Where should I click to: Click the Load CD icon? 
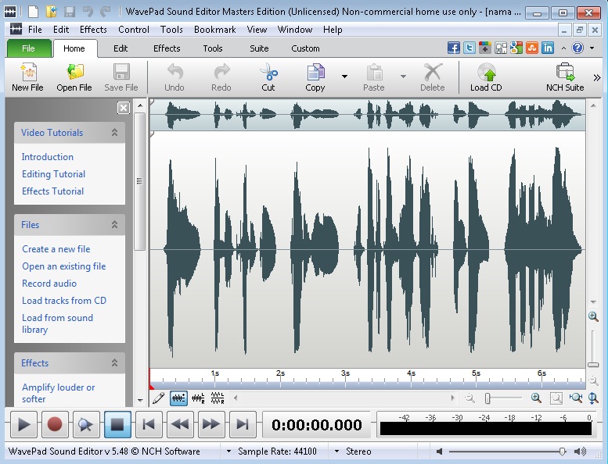pos(486,77)
